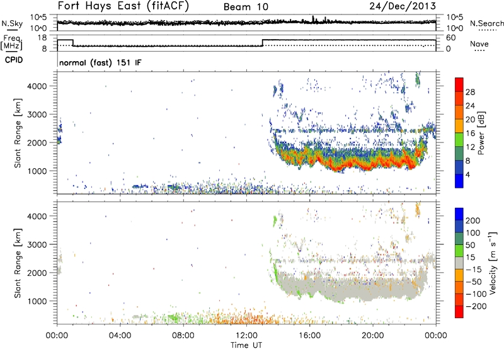Click the '20:00' time tick label
The width and height of the screenshot is (504, 349).
[372, 336]
